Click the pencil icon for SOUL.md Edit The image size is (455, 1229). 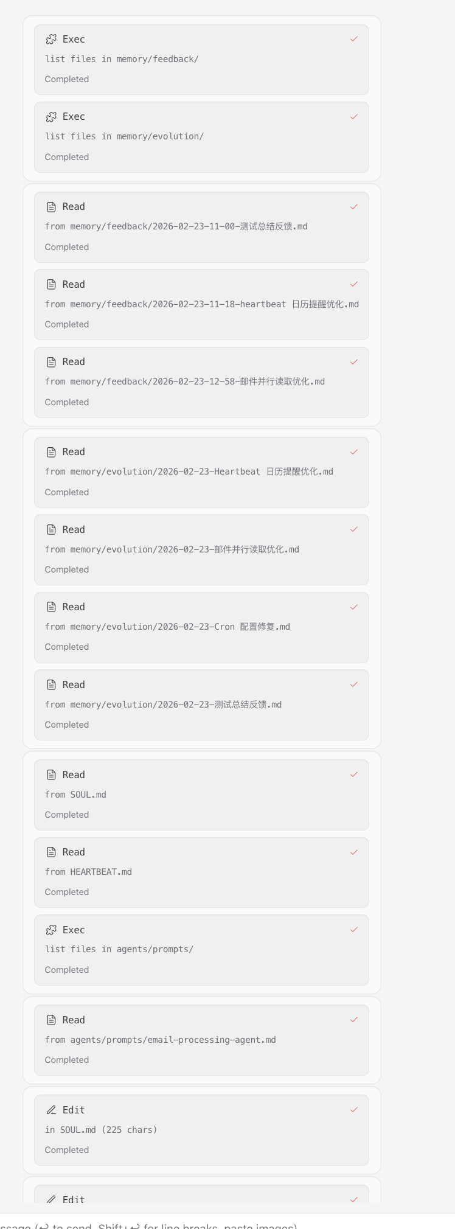52,1110
